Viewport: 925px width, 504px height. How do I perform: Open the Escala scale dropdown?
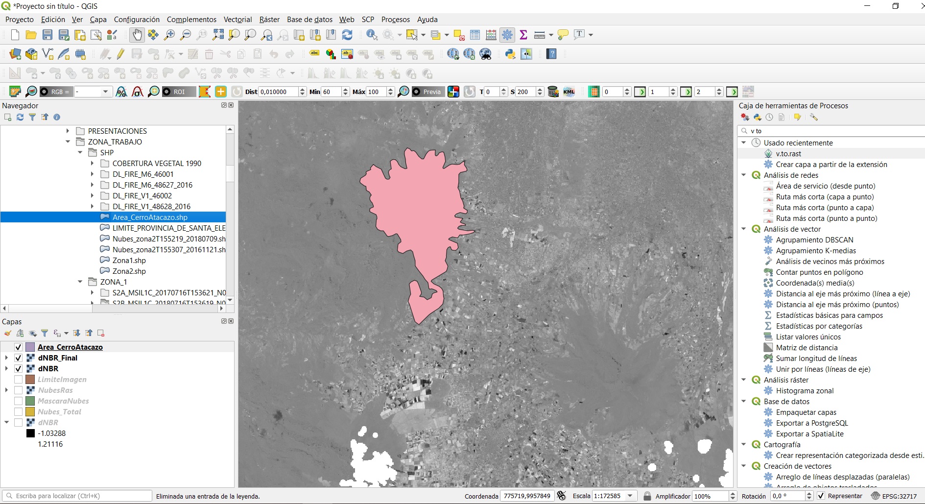click(x=630, y=496)
